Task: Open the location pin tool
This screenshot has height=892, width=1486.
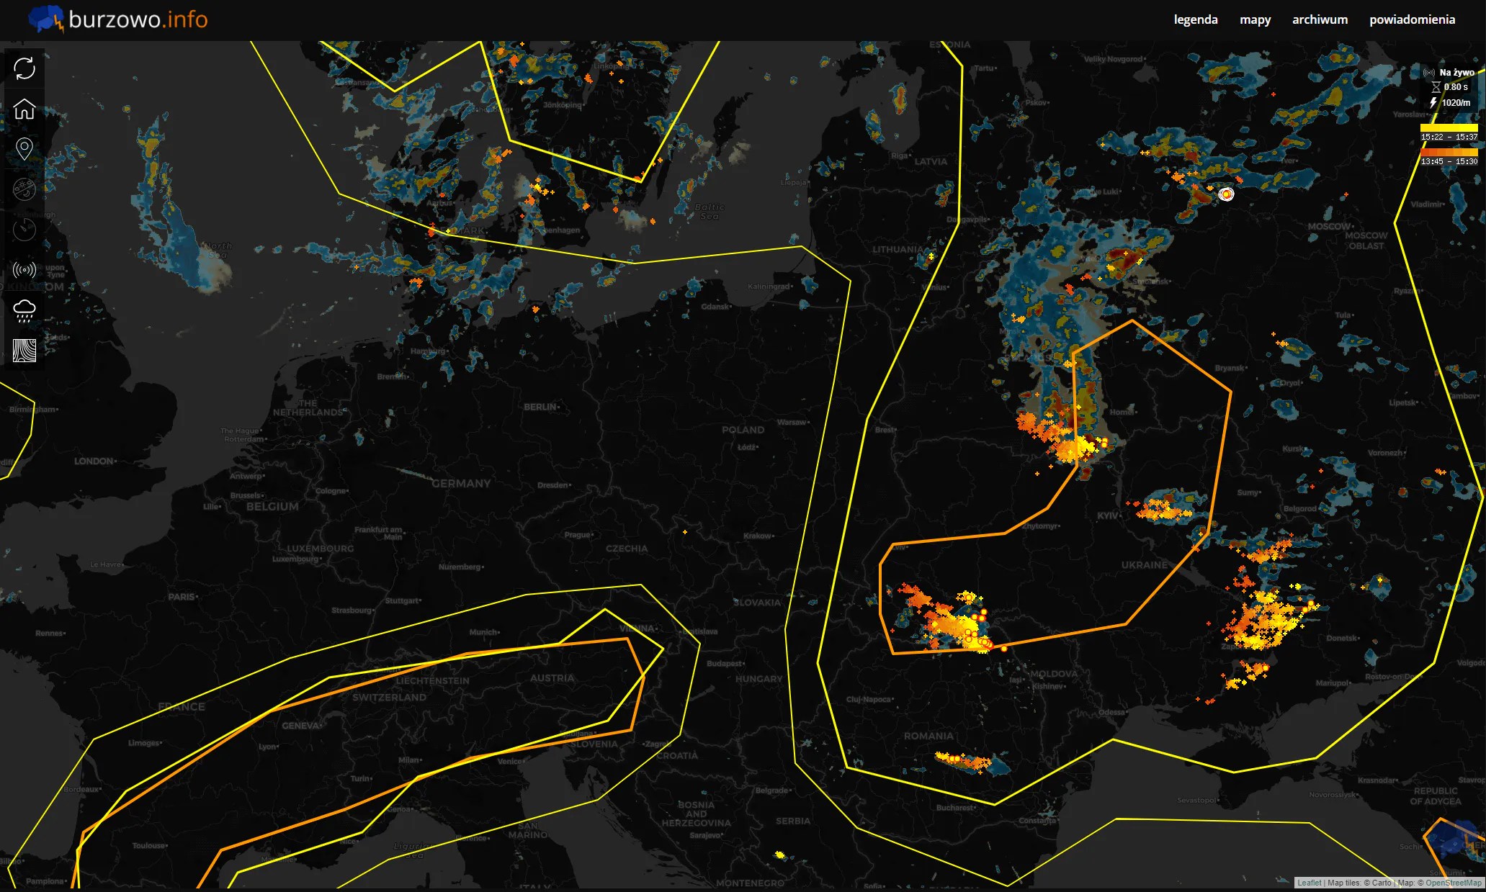Action: coord(24,149)
